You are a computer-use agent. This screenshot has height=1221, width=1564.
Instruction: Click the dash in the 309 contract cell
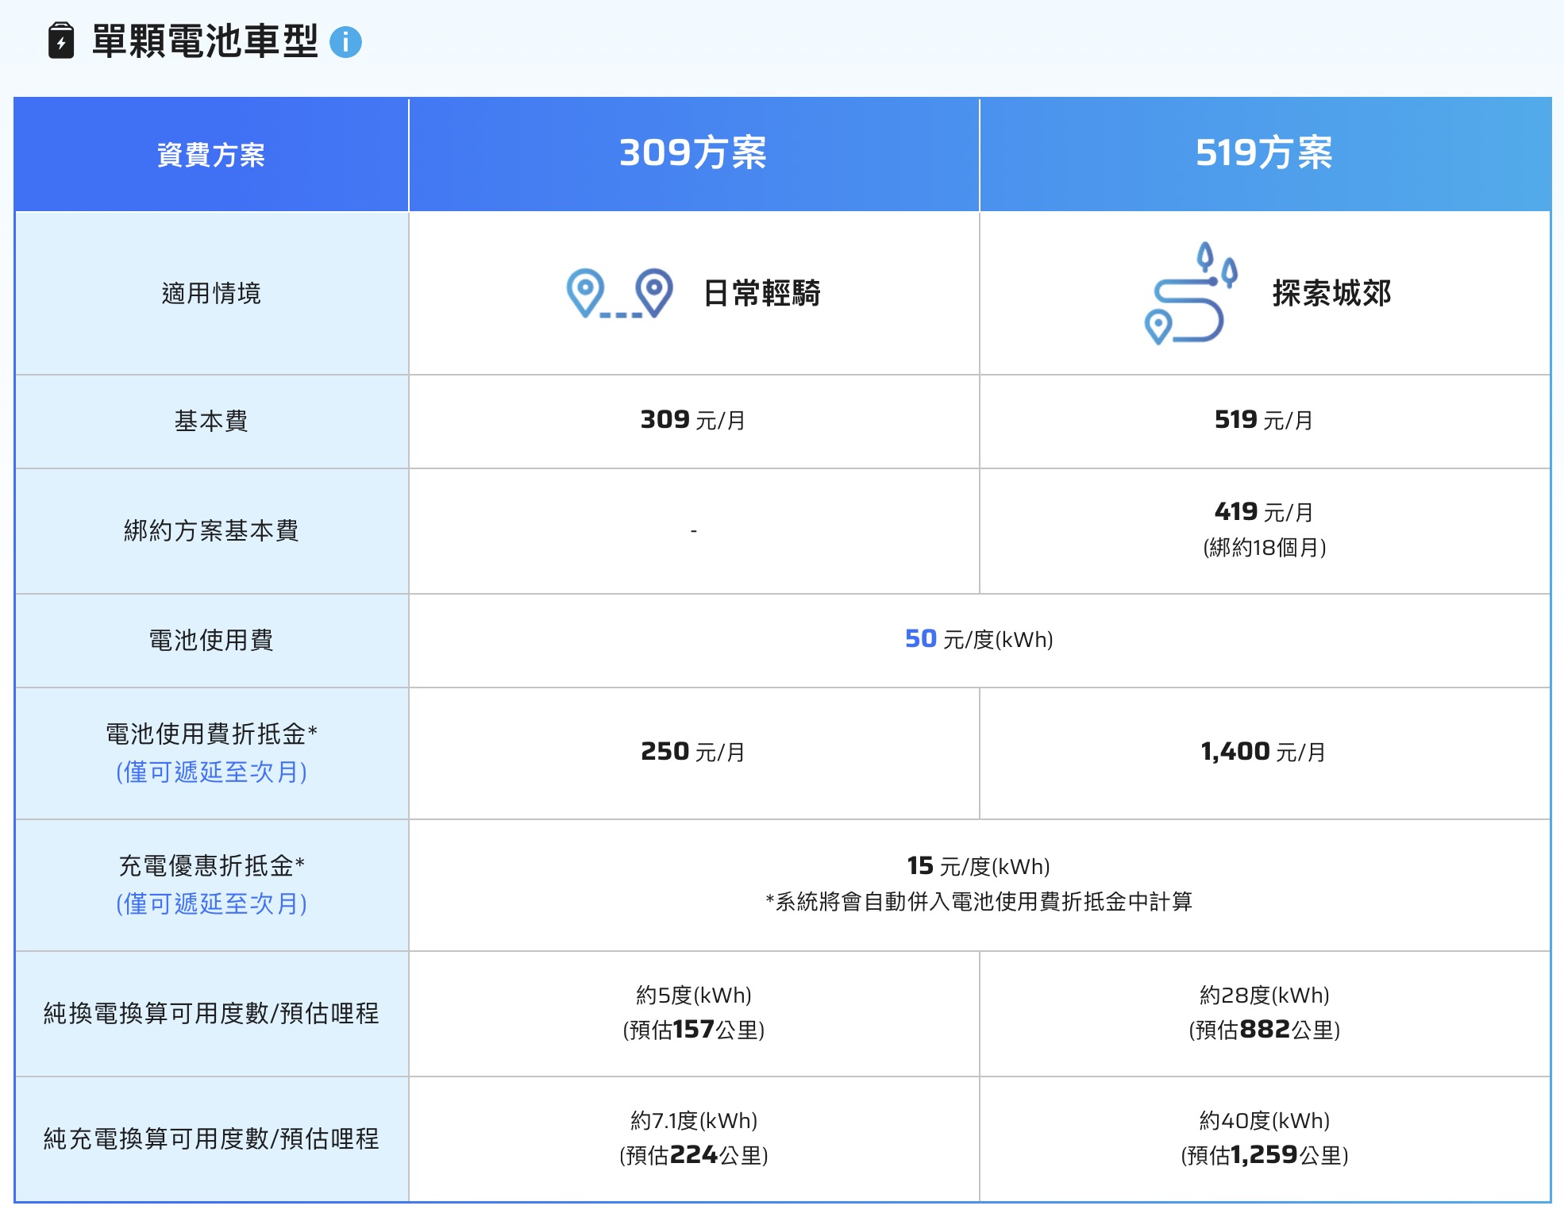(694, 530)
